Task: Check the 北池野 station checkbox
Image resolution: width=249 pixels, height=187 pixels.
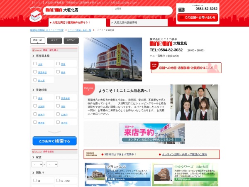Action: [35, 106]
